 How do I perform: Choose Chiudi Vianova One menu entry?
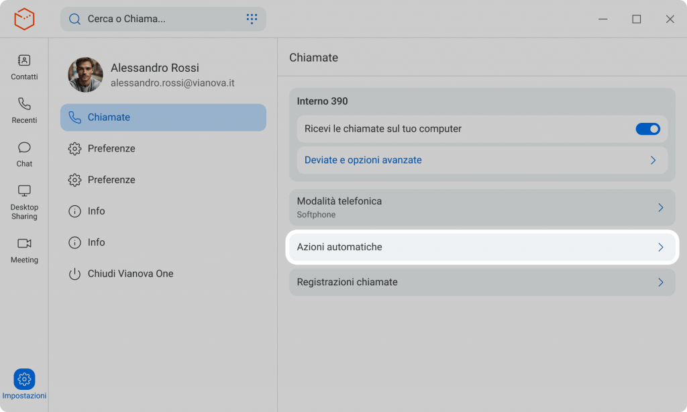point(130,274)
